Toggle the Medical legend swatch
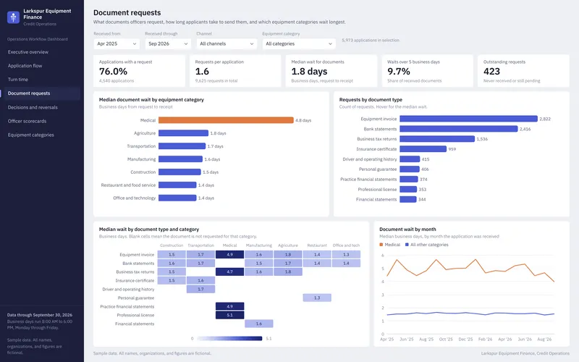 point(381,245)
